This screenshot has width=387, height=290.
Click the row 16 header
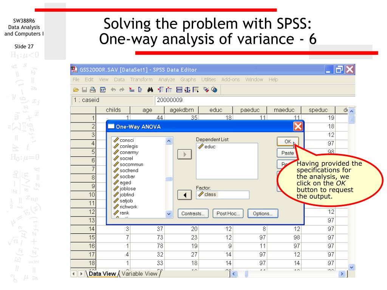point(83,246)
